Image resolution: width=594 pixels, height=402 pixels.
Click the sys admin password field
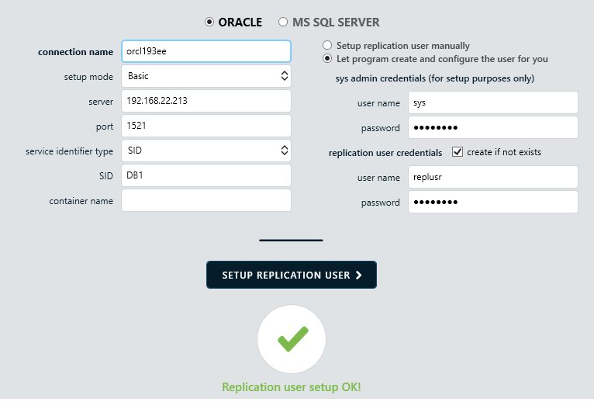coord(493,127)
